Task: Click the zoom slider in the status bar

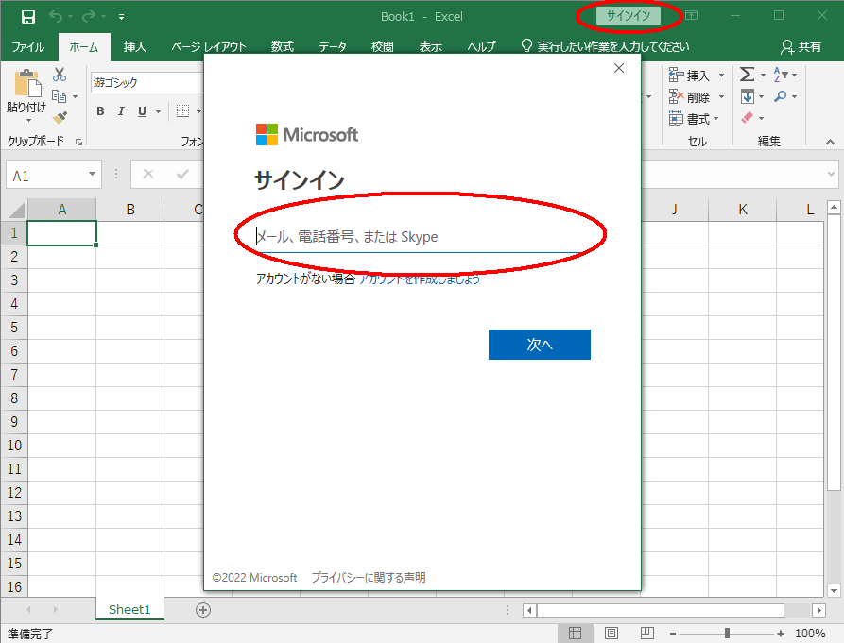Action: [726, 634]
